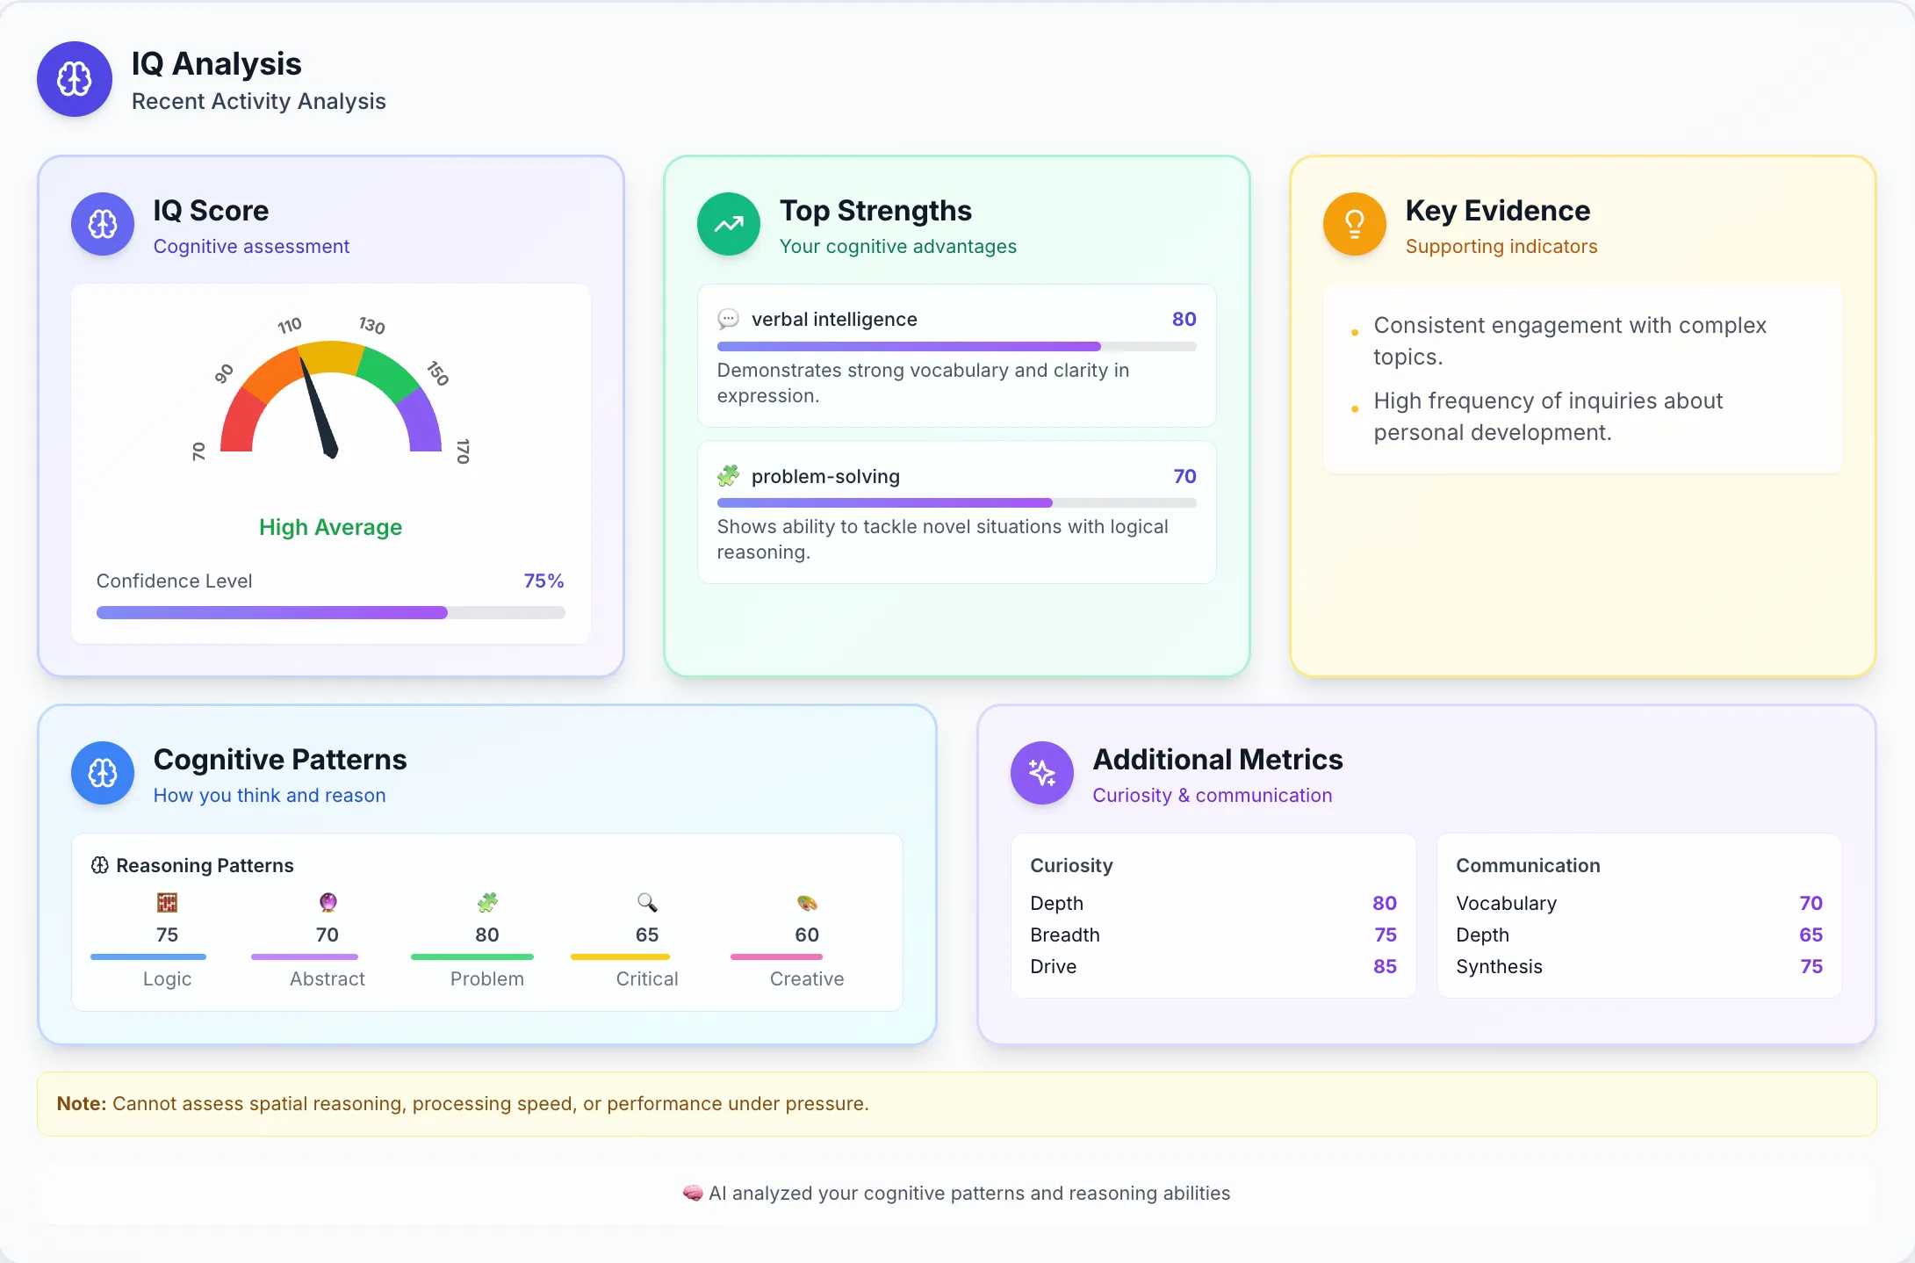Click the small brain icon beside Reasoning Patterns
The image size is (1915, 1263).
tap(100, 865)
